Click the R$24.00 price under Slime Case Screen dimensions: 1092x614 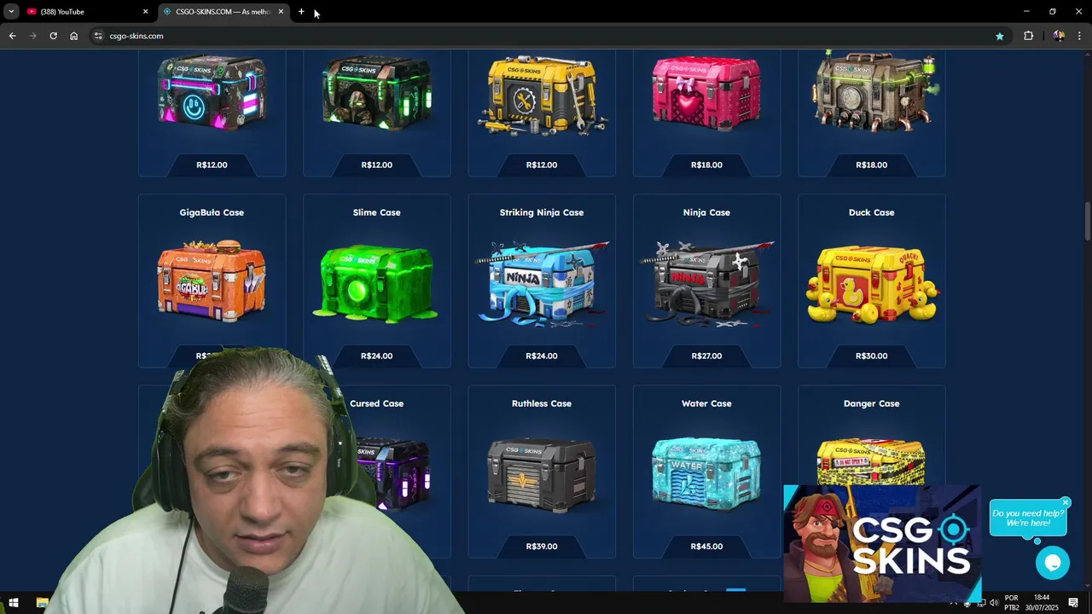[x=376, y=356]
